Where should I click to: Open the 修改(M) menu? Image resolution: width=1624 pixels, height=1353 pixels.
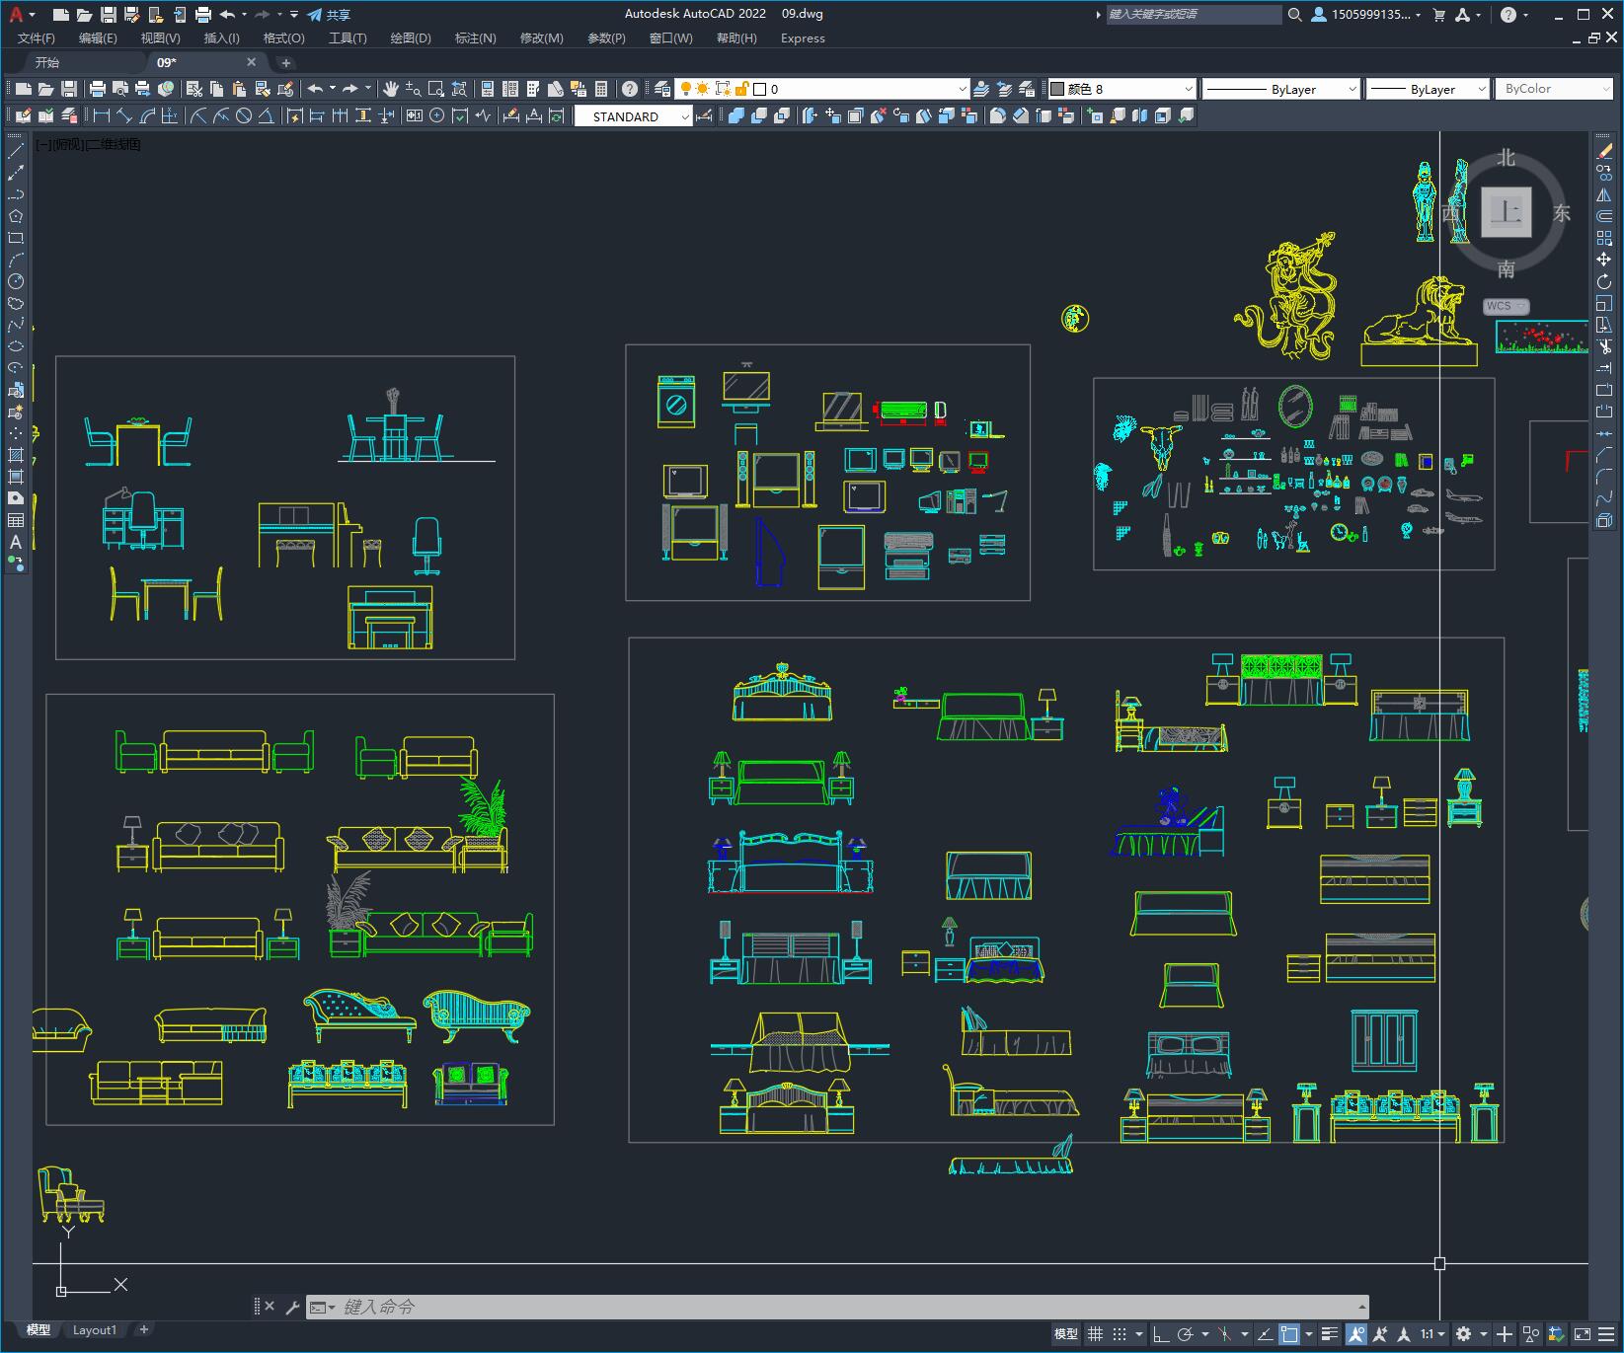point(541,38)
